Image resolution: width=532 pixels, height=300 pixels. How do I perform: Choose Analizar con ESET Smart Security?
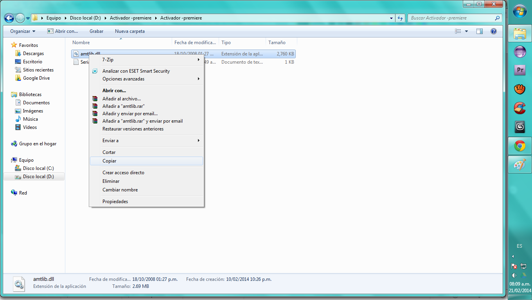(x=147, y=71)
